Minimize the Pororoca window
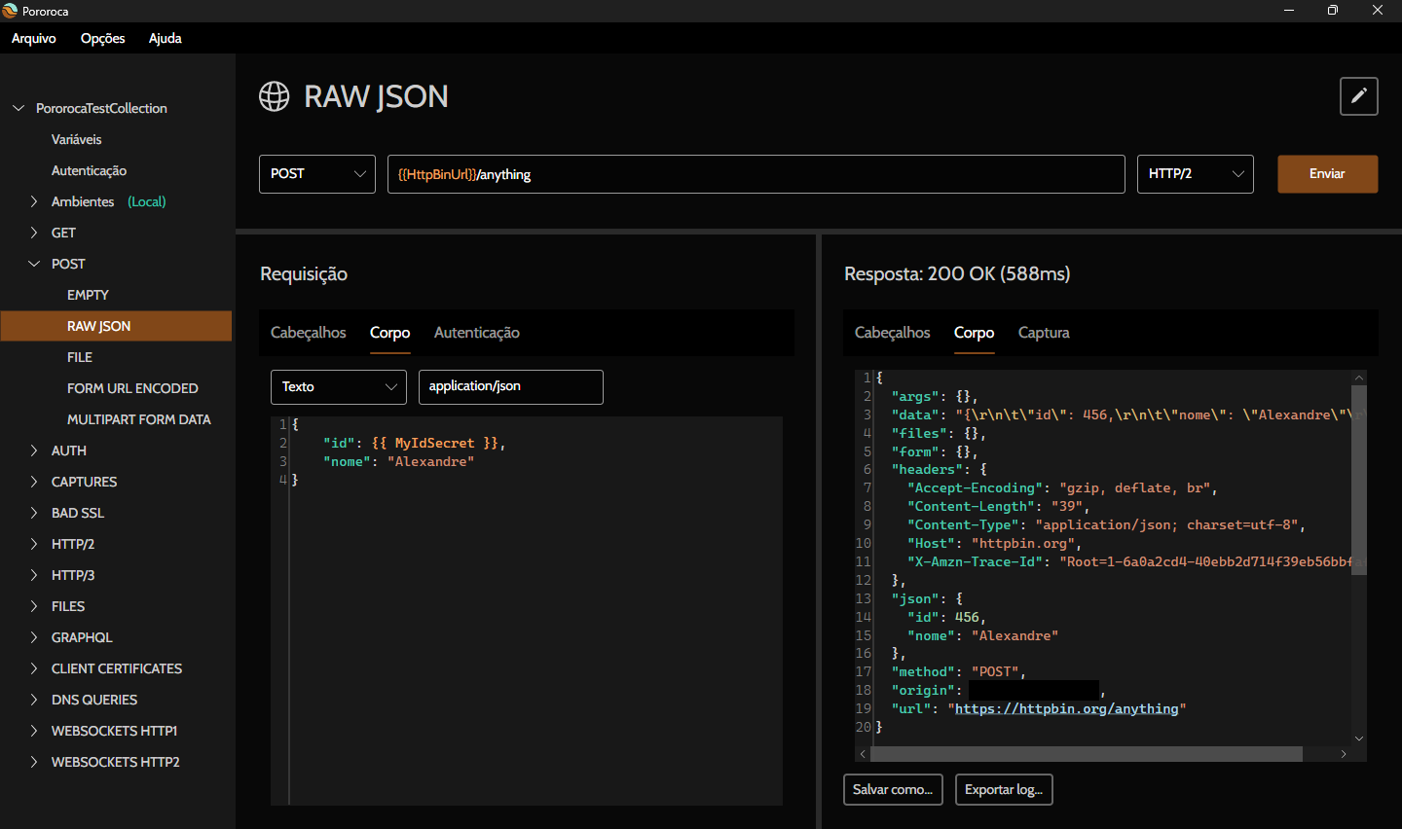Screen dimensions: 1402x829 1289,11
